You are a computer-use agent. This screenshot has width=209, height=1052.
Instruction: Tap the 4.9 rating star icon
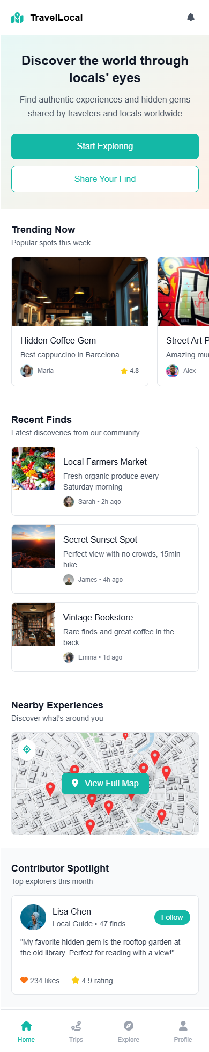click(x=76, y=980)
